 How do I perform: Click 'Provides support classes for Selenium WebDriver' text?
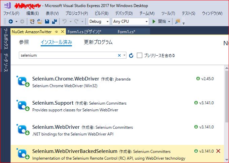click(x=75, y=110)
